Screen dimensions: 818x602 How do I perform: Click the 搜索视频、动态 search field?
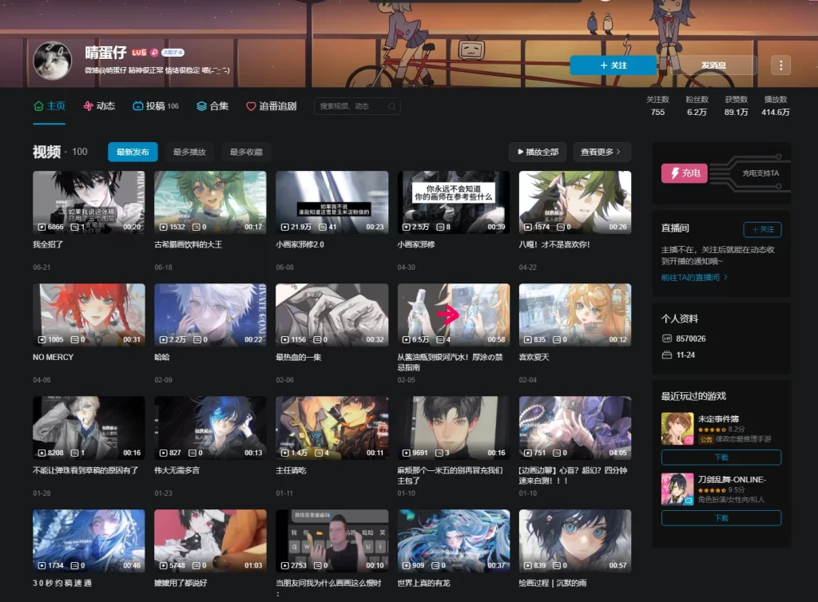click(x=351, y=106)
